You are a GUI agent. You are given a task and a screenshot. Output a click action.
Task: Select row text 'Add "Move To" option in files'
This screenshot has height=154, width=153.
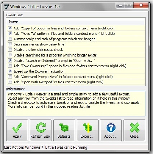64,34
